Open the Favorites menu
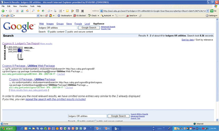219x131 pixels. [23, 6]
